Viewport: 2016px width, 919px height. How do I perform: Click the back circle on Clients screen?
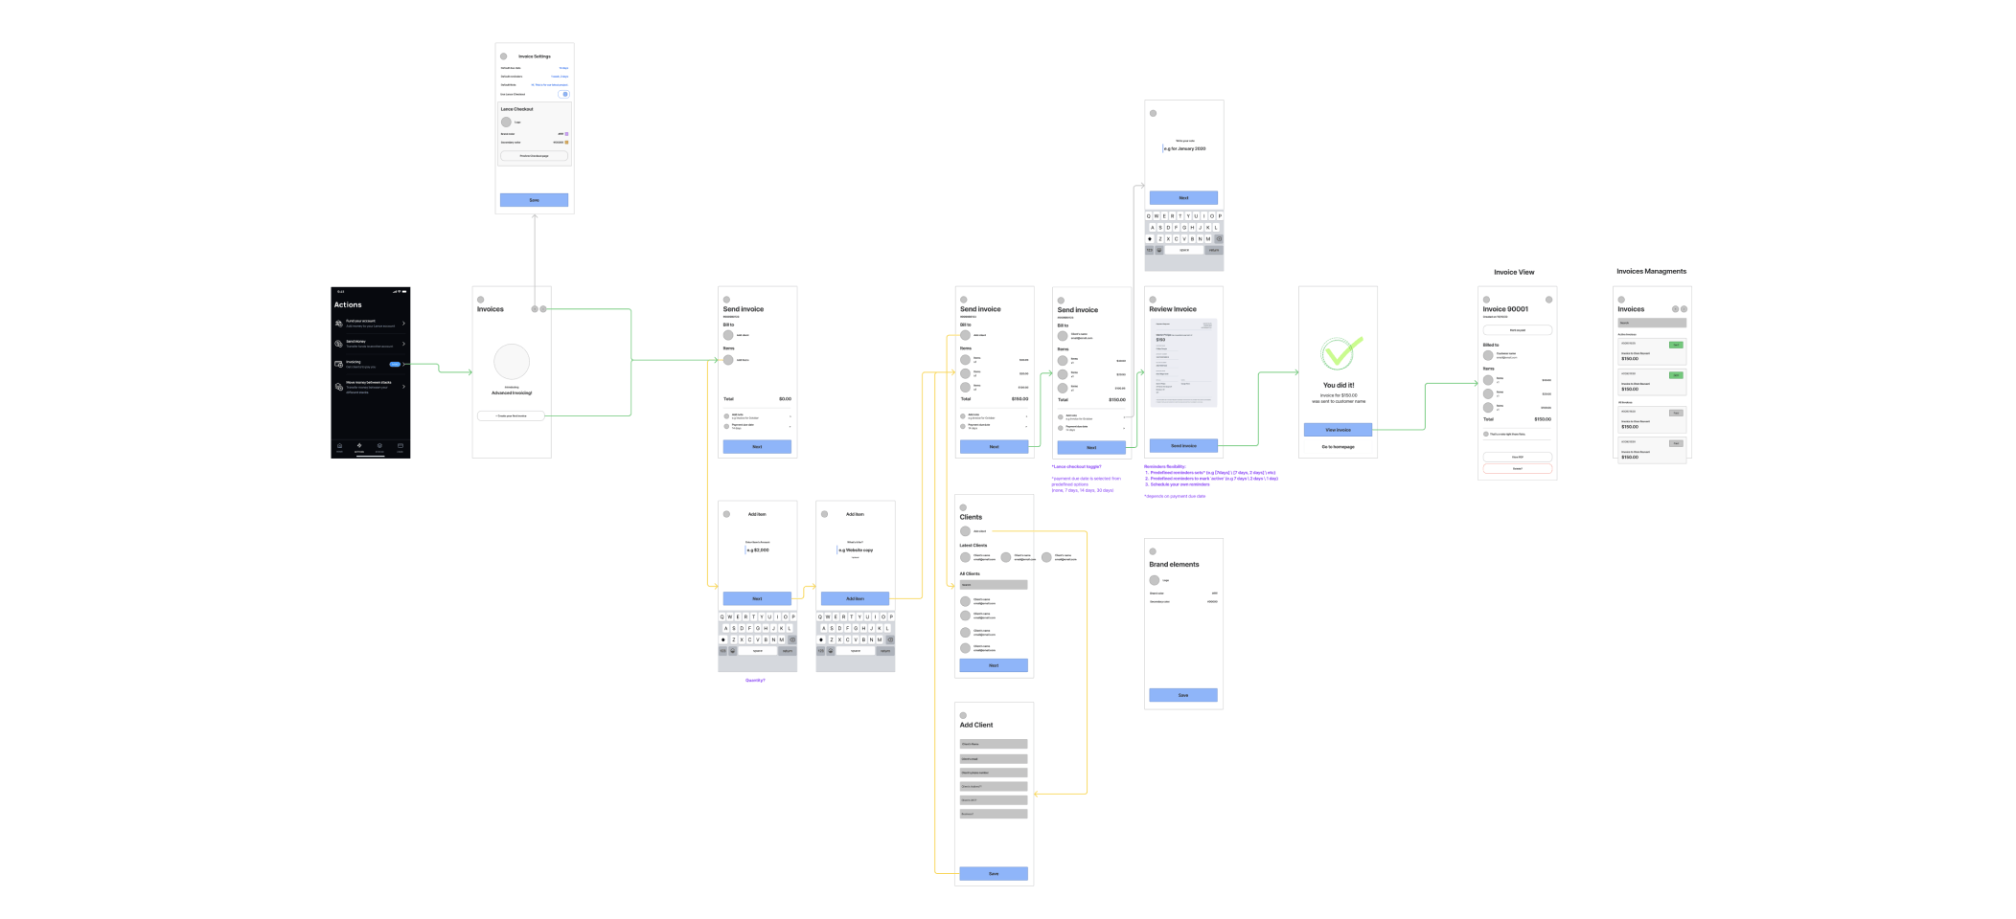click(963, 507)
